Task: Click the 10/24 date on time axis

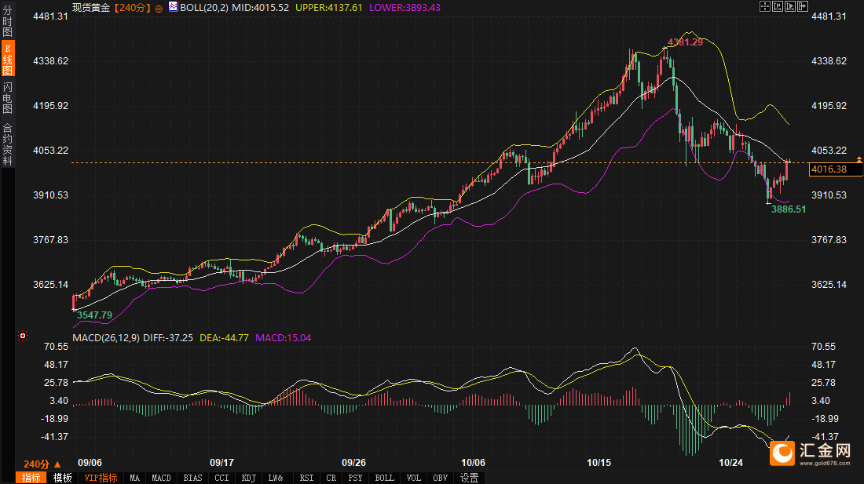Action: click(x=730, y=463)
